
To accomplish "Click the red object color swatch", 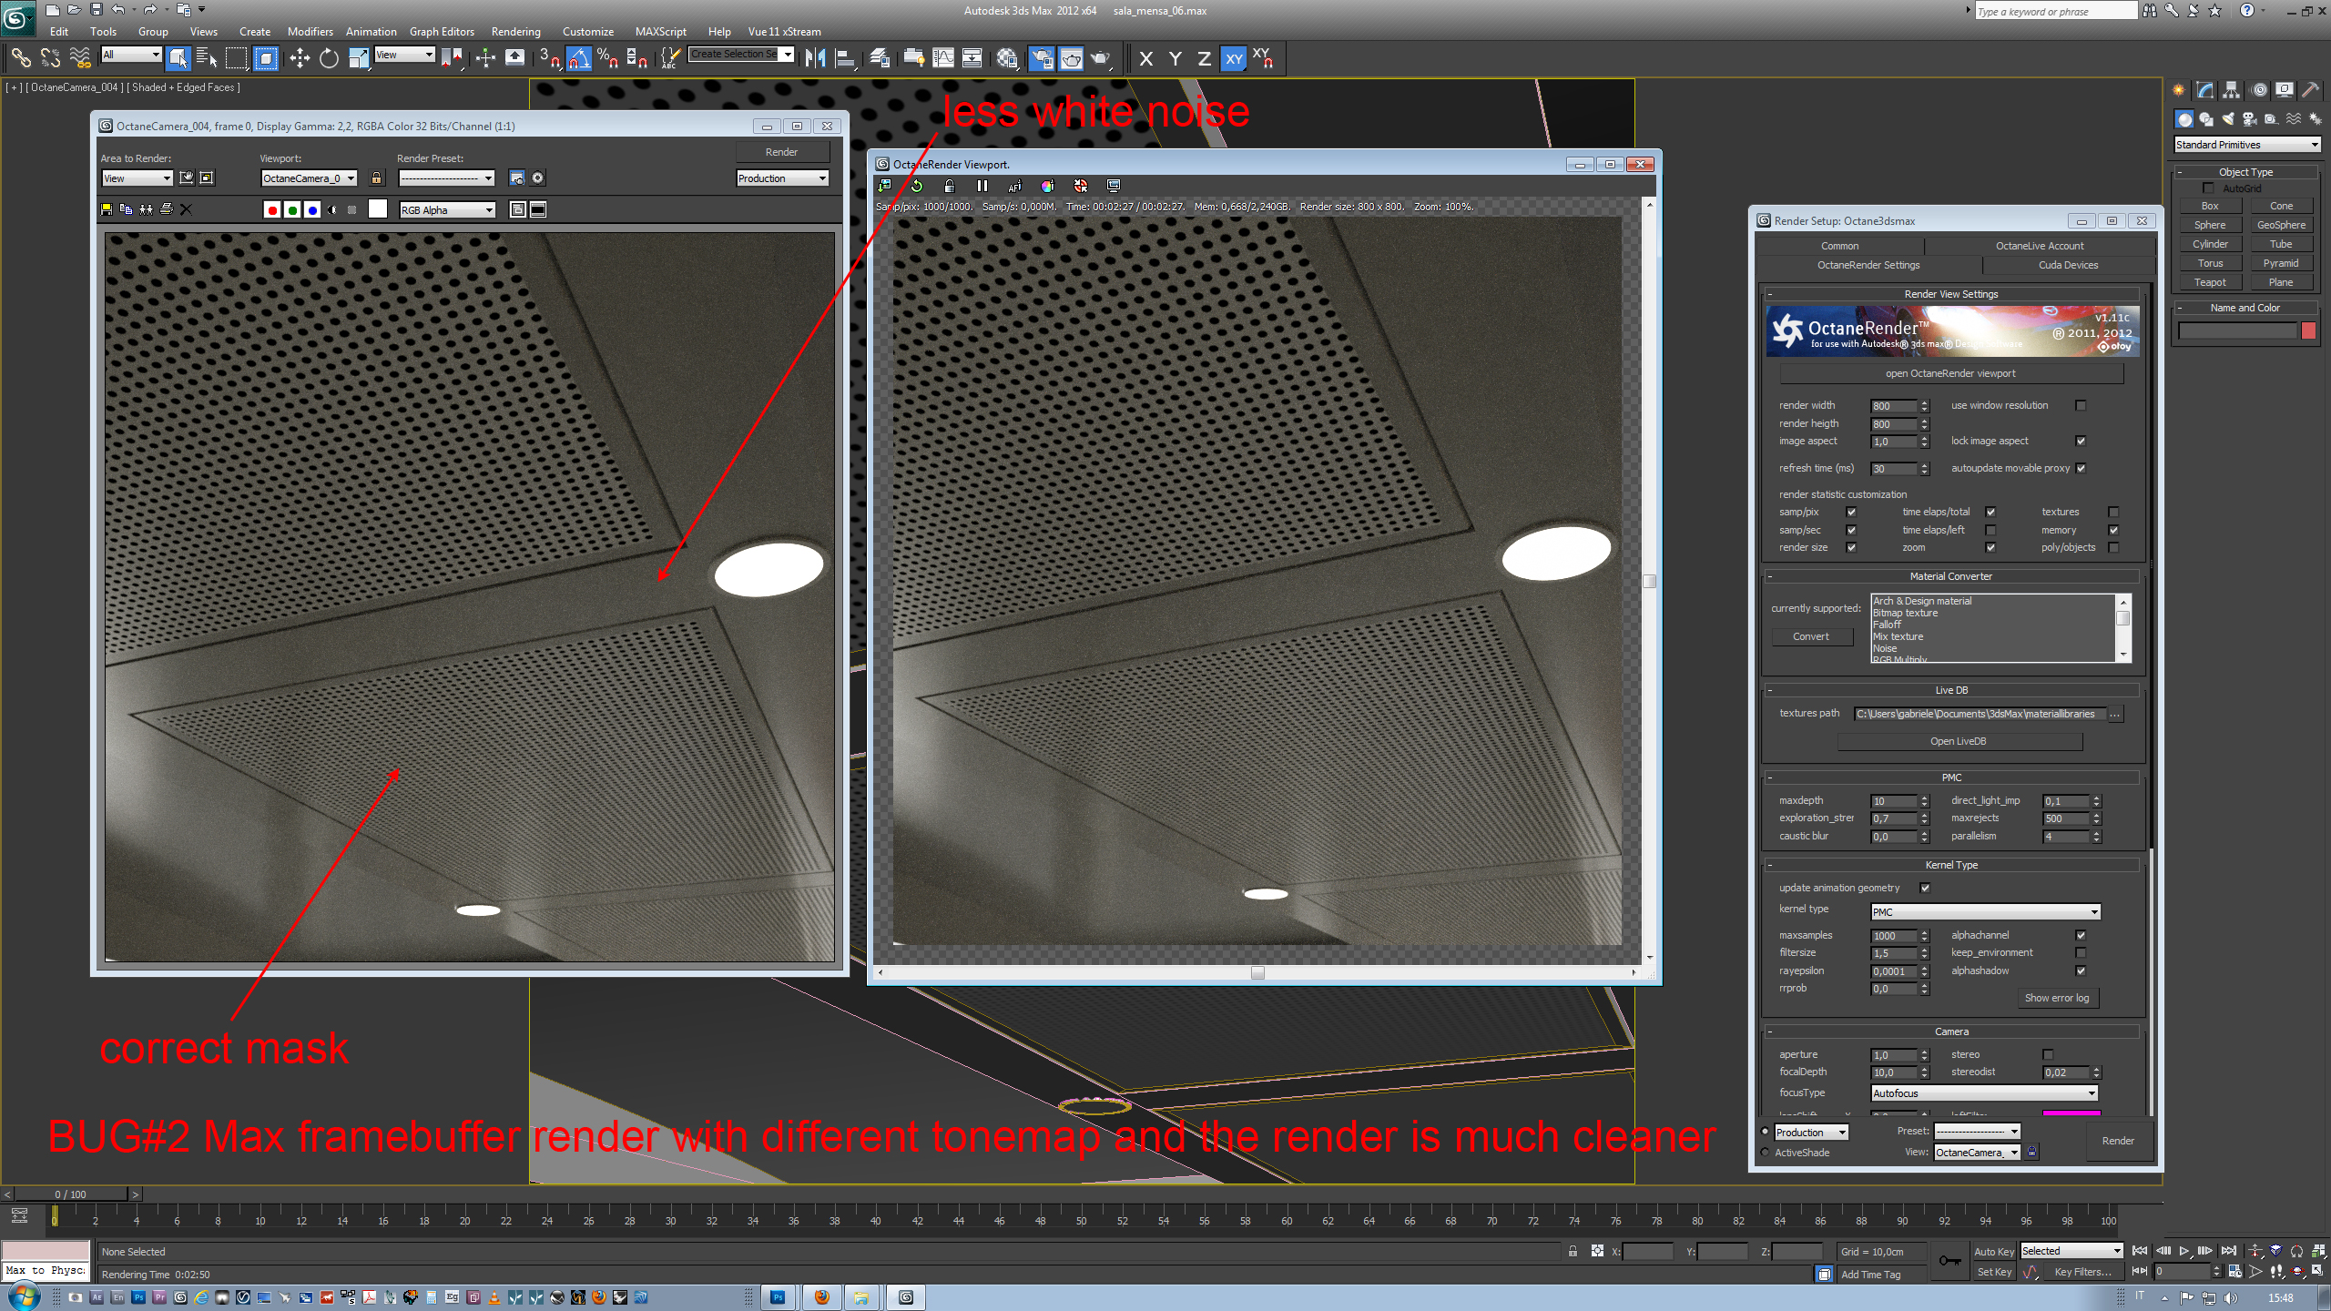I will click(2308, 330).
